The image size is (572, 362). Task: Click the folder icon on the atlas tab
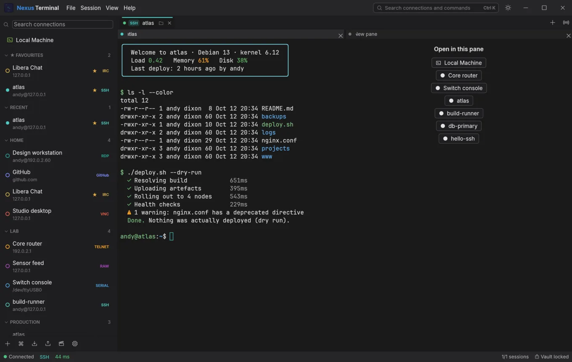coord(161,23)
